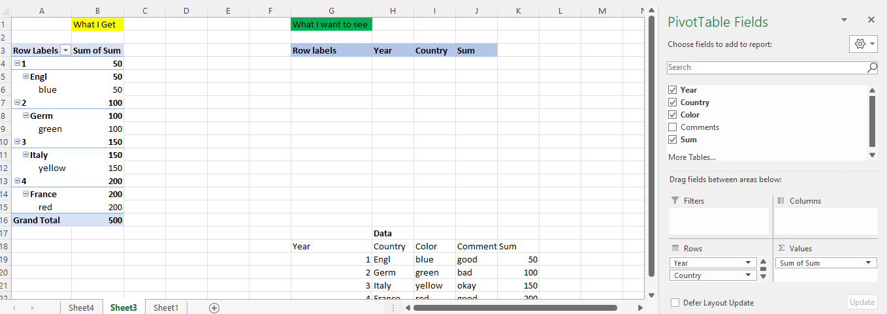
Task: Click the Search fields input box
Action: point(767,67)
